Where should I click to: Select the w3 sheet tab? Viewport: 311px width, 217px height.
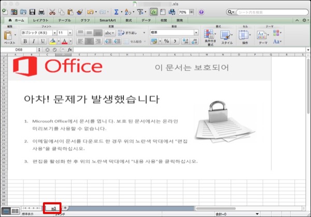pos(53,208)
